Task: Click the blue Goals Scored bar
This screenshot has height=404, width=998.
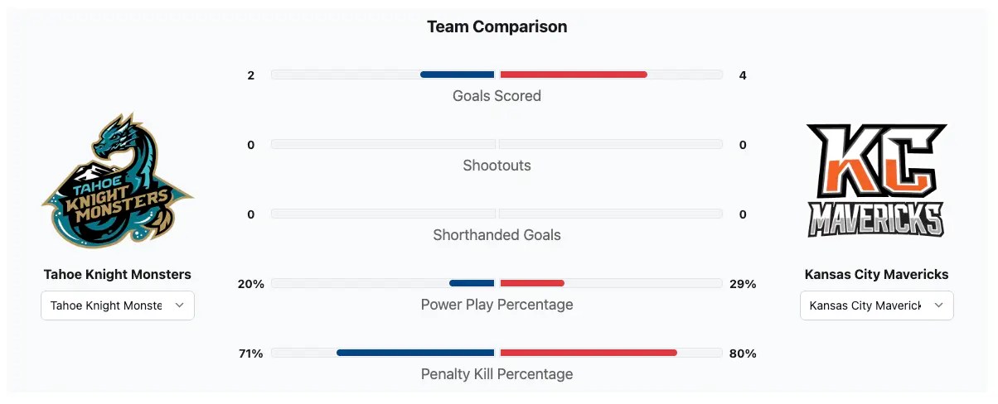Action: (457, 75)
